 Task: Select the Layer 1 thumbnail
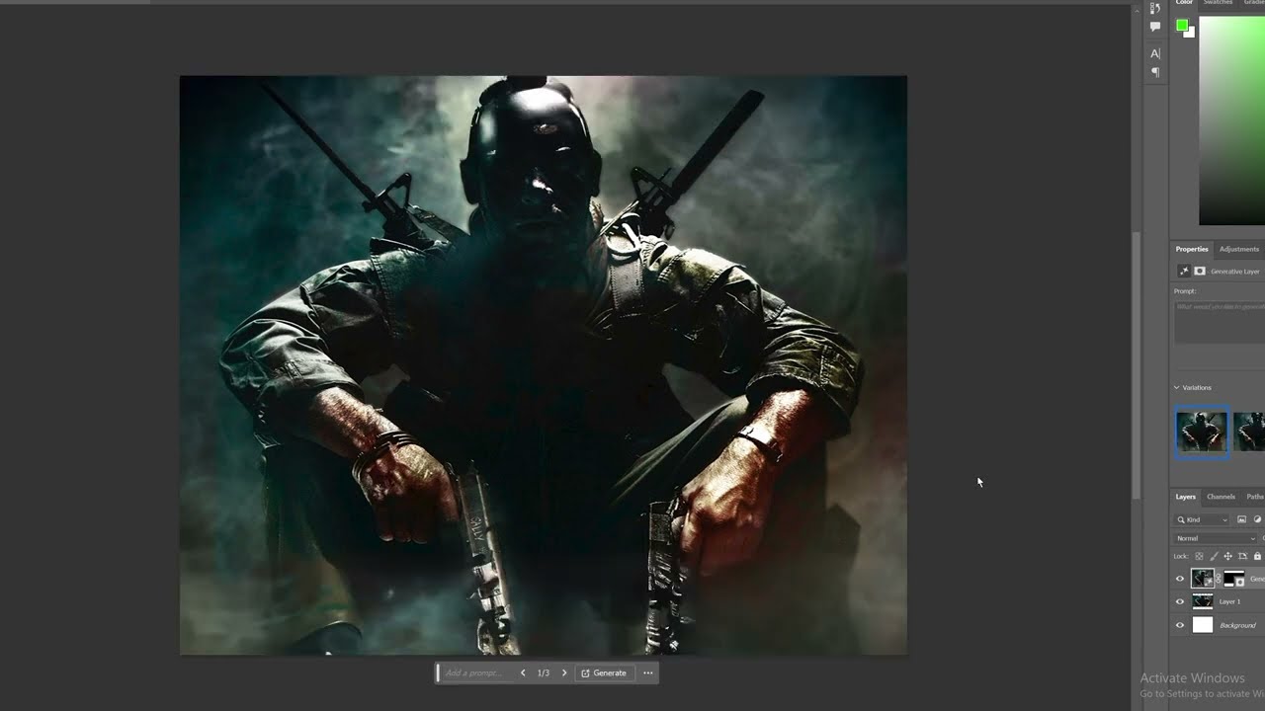1203,601
